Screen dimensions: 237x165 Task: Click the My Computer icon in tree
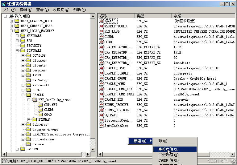[x=11, y=16]
